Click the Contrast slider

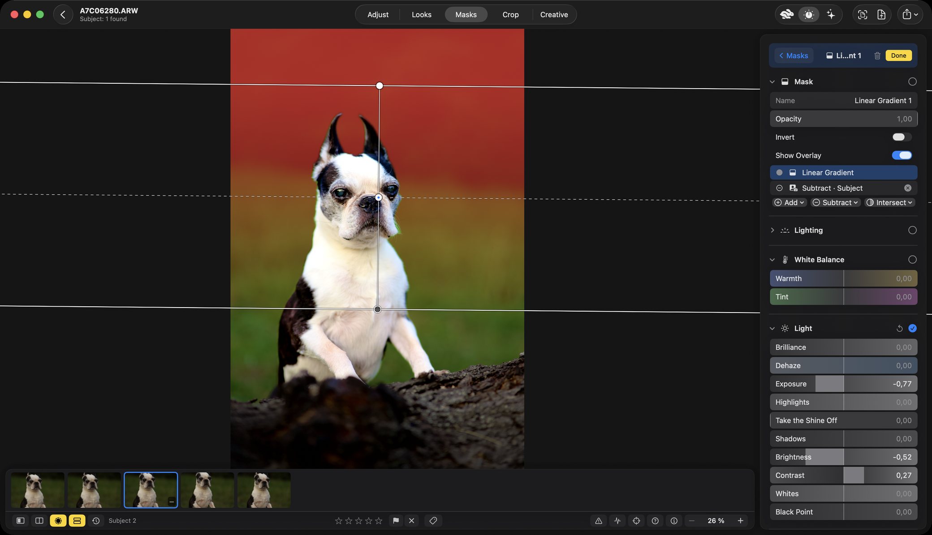(843, 475)
